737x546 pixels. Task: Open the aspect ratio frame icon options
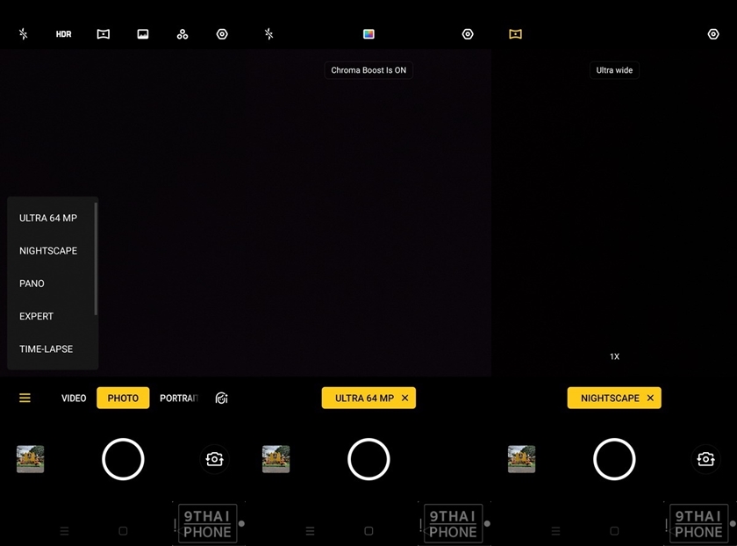143,34
